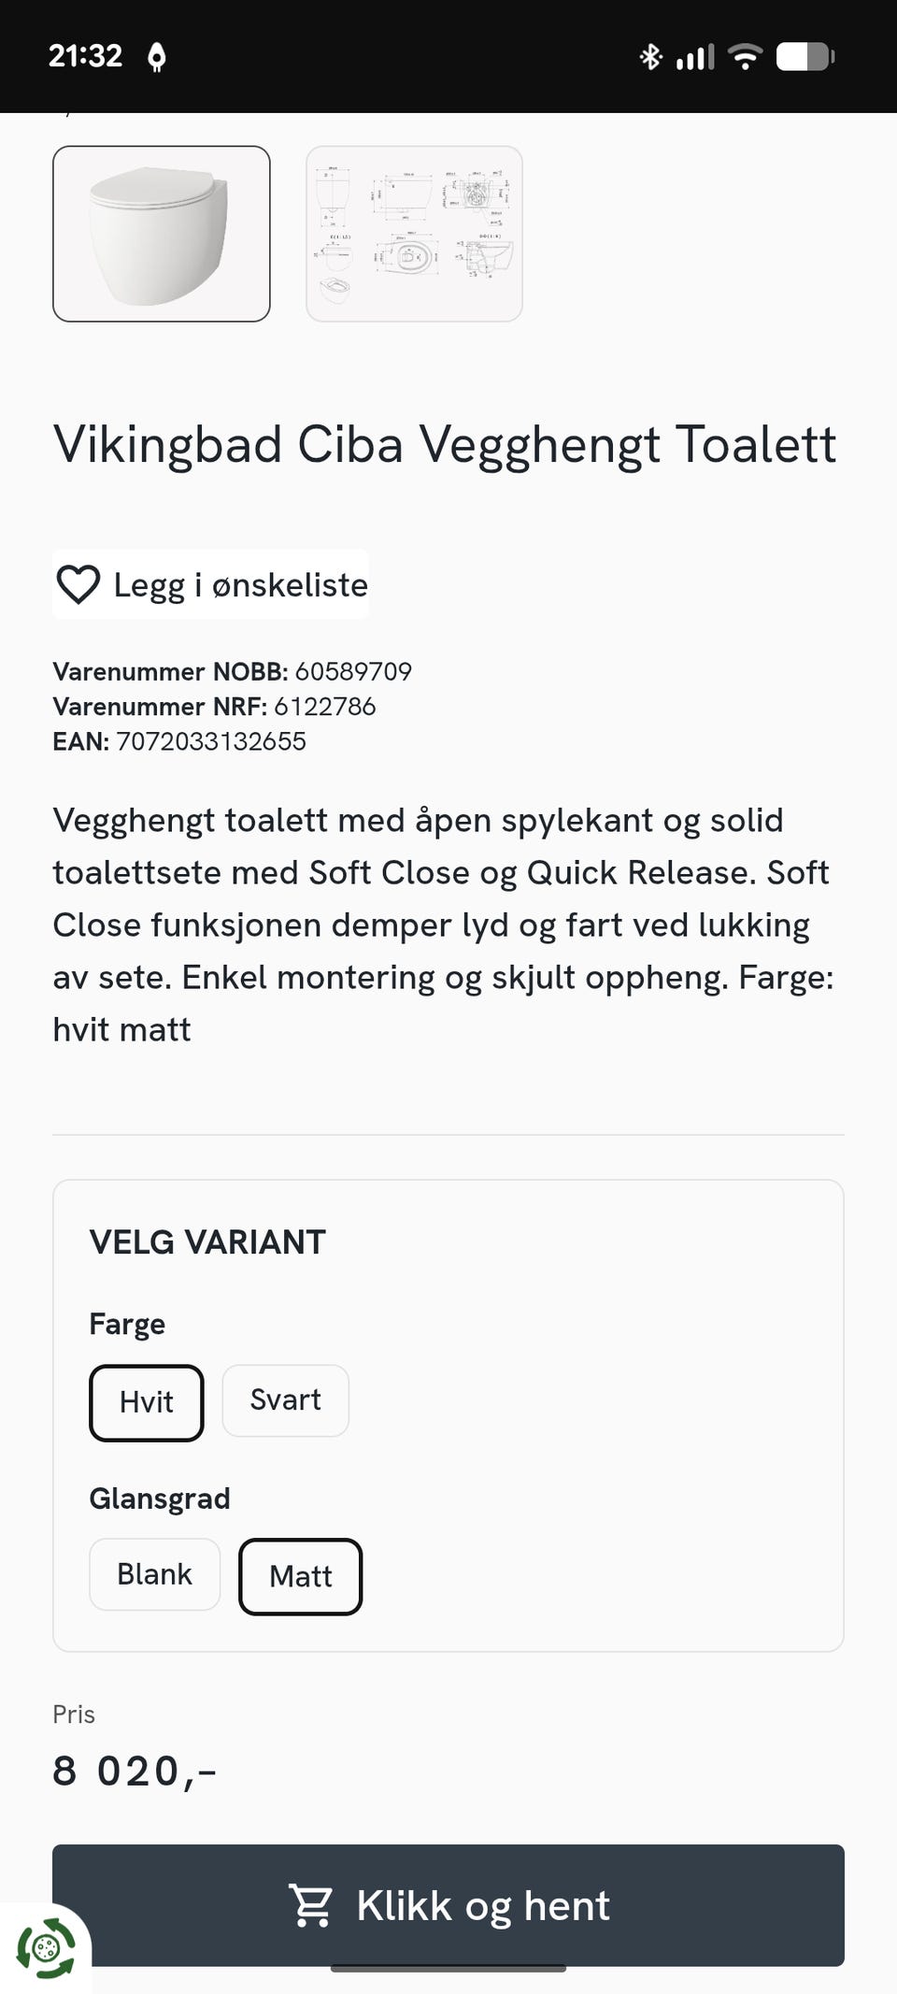
Task: Select the Svart color variant
Action: pyautogui.click(x=285, y=1400)
